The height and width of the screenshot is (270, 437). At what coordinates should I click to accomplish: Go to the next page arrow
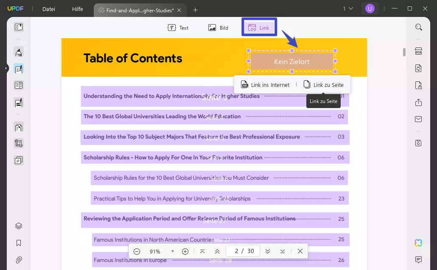[x=268, y=251]
